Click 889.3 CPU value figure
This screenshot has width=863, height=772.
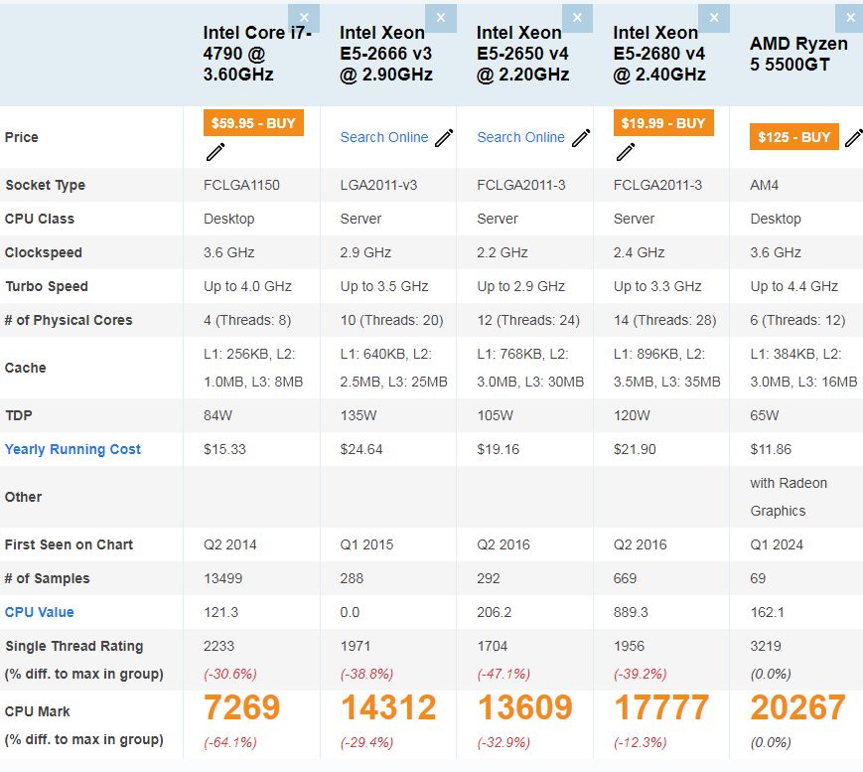click(x=631, y=612)
